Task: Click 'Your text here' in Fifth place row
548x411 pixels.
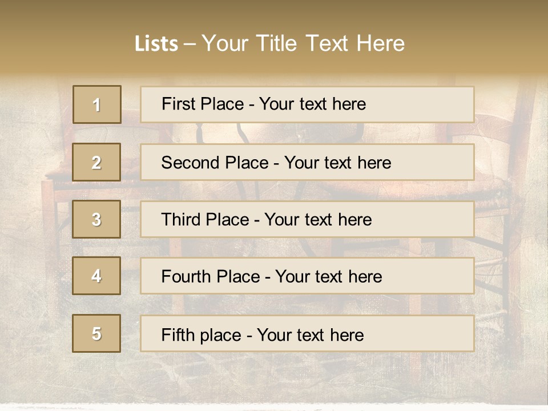Action: [x=311, y=335]
